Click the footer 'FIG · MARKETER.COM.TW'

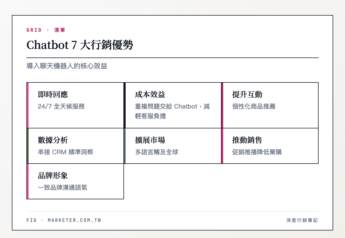pos(64,220)
